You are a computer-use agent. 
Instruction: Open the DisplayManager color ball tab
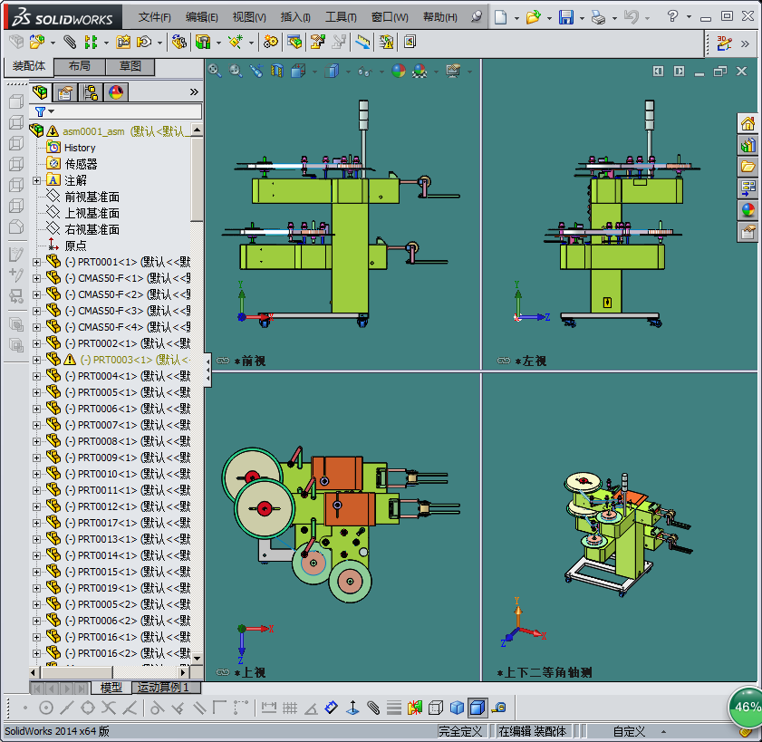(x=116, y=92)
